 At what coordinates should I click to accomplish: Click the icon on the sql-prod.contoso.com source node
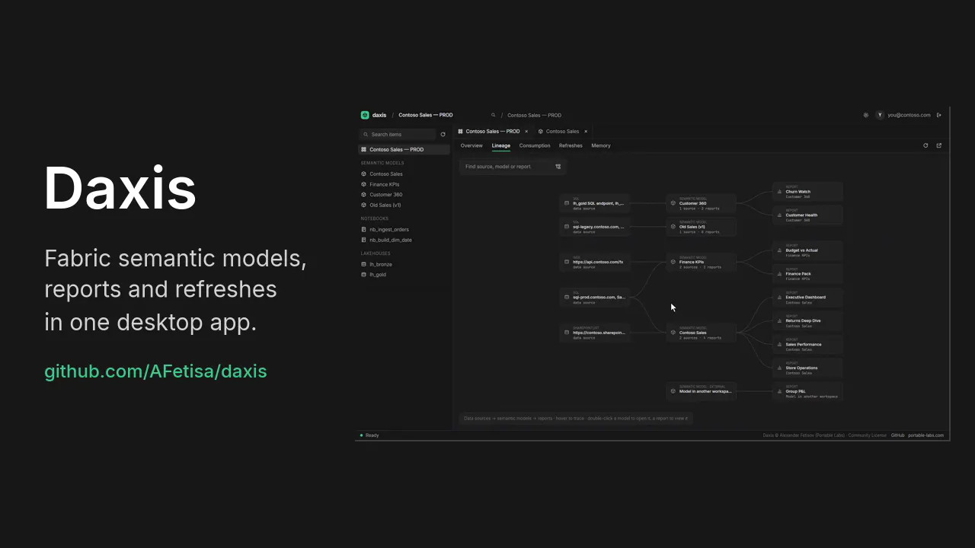coord(567,298)
